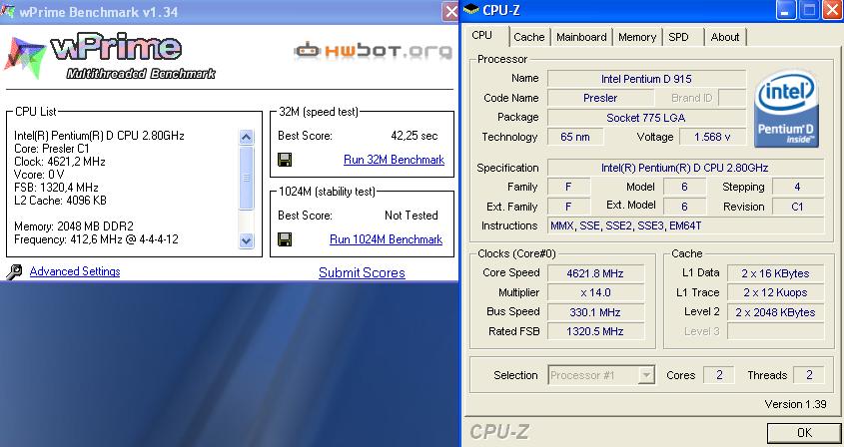The width and height of the screenshot is (844, 447).
Task: Click the Clock: 4621,2 MHz line
Action: click(60, 162)
